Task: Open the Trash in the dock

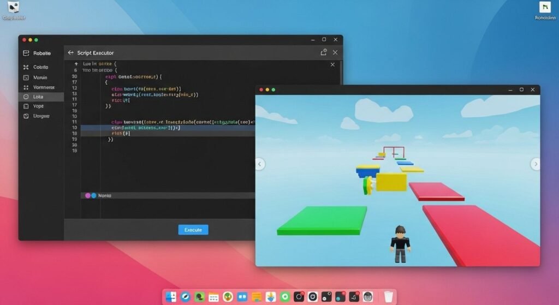Action: pyautogui.click(x=388, y=297)
